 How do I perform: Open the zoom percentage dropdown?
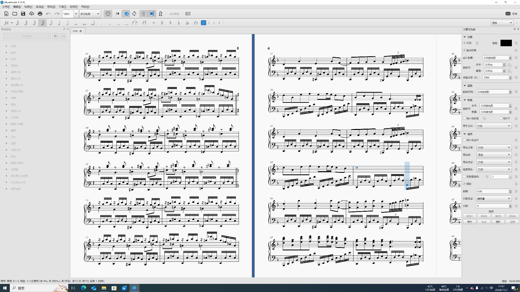76,14
